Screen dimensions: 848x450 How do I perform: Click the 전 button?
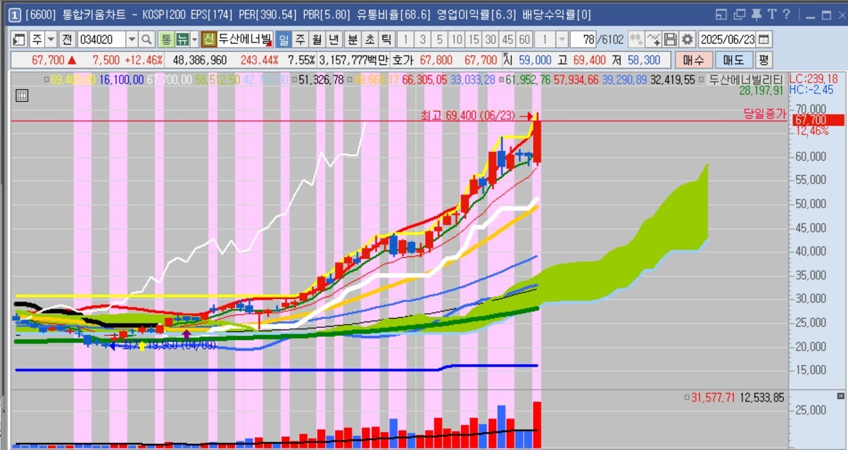coord(67,40)
